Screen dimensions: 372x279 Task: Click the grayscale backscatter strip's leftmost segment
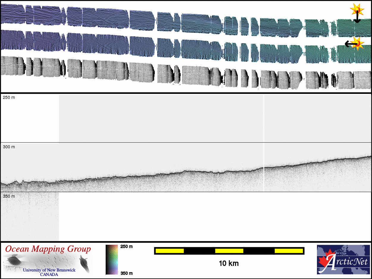(x=12, y=66)
